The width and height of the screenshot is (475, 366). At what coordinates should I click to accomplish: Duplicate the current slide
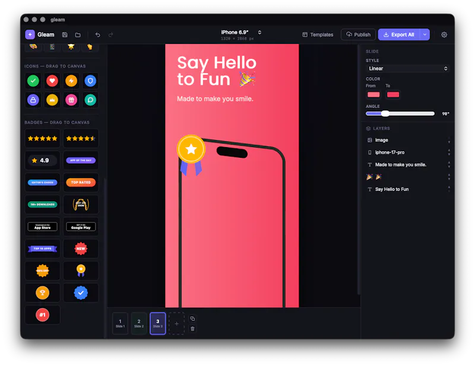(x=192, y=319)
